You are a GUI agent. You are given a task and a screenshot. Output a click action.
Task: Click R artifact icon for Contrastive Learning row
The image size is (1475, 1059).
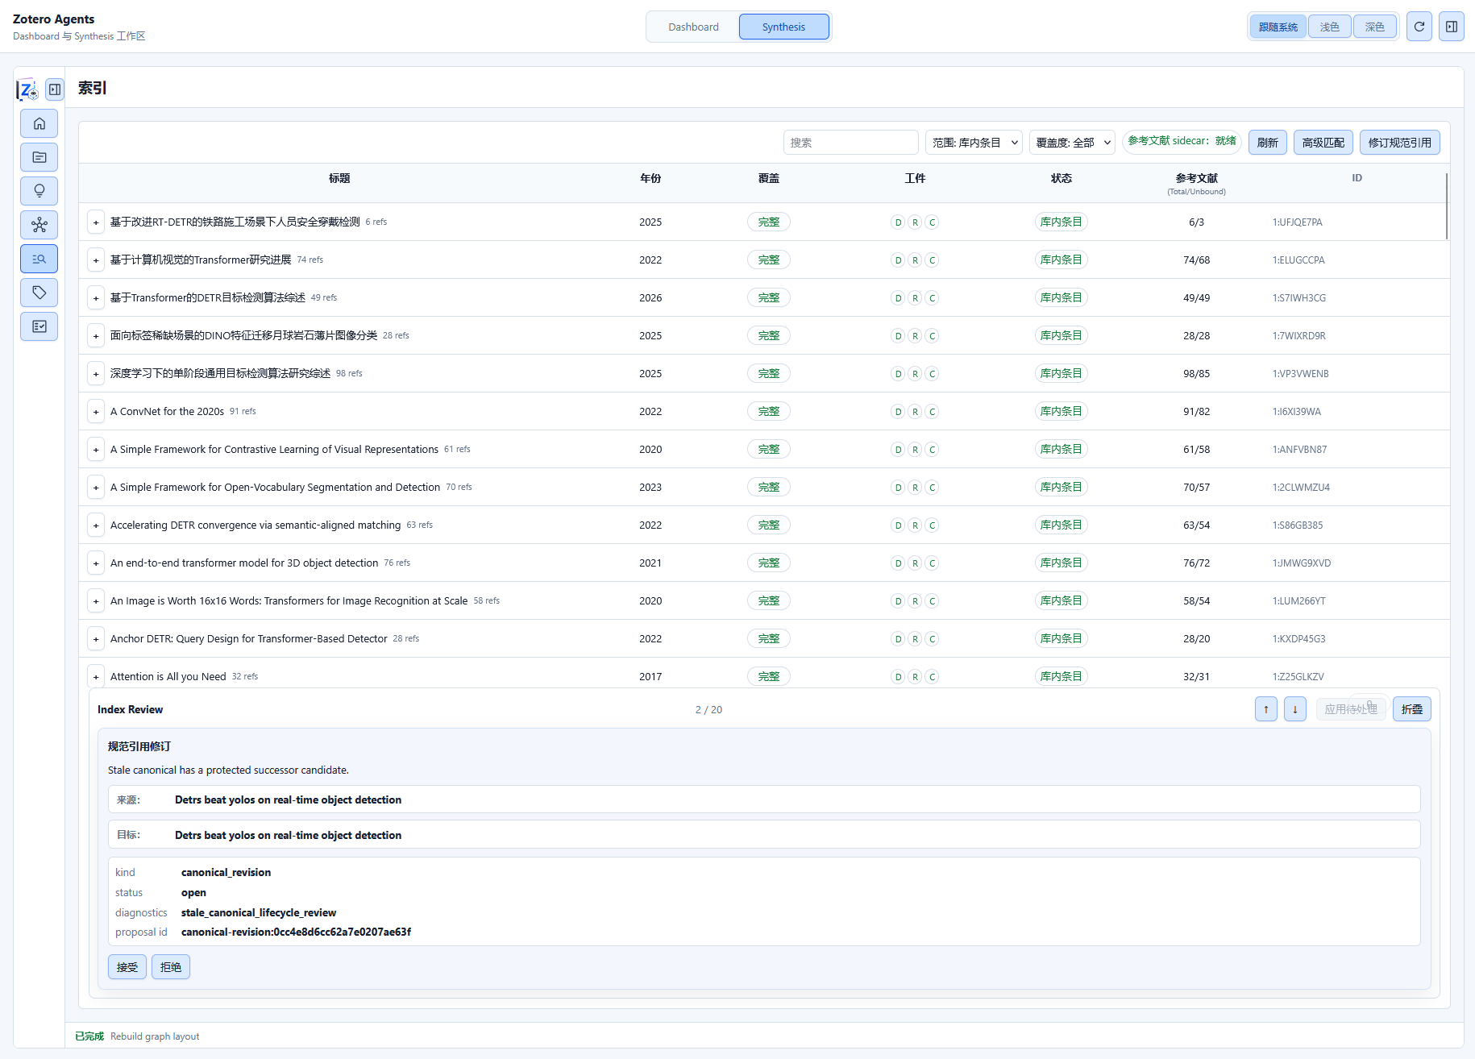pyautogui.click(x=915, y=450)
